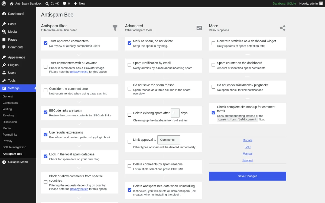
Task: Click the Comments sidebar icon
Action: click(x=4, y=47)
